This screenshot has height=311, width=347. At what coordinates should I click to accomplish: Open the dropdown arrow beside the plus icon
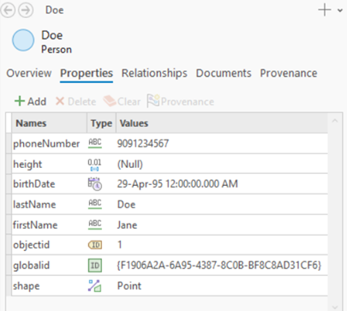pyautogui.click(x=340, y=10)
